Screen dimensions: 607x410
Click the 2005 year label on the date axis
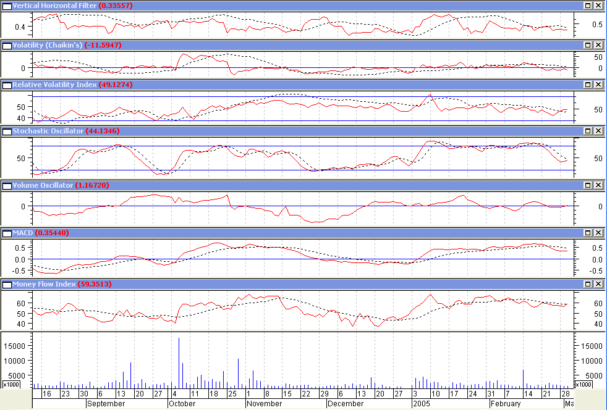[422, 404]
